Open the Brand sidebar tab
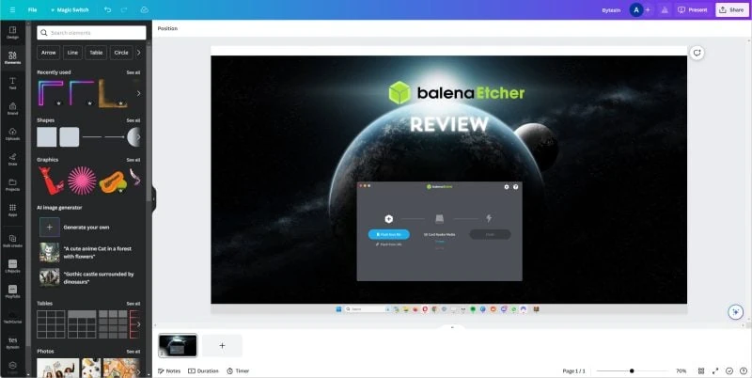Viewport: 752px width, 378px height. tap(12, 109)
